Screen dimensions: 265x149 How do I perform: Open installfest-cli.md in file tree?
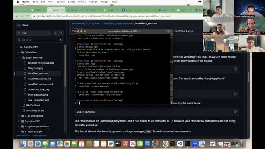[35, 111]
